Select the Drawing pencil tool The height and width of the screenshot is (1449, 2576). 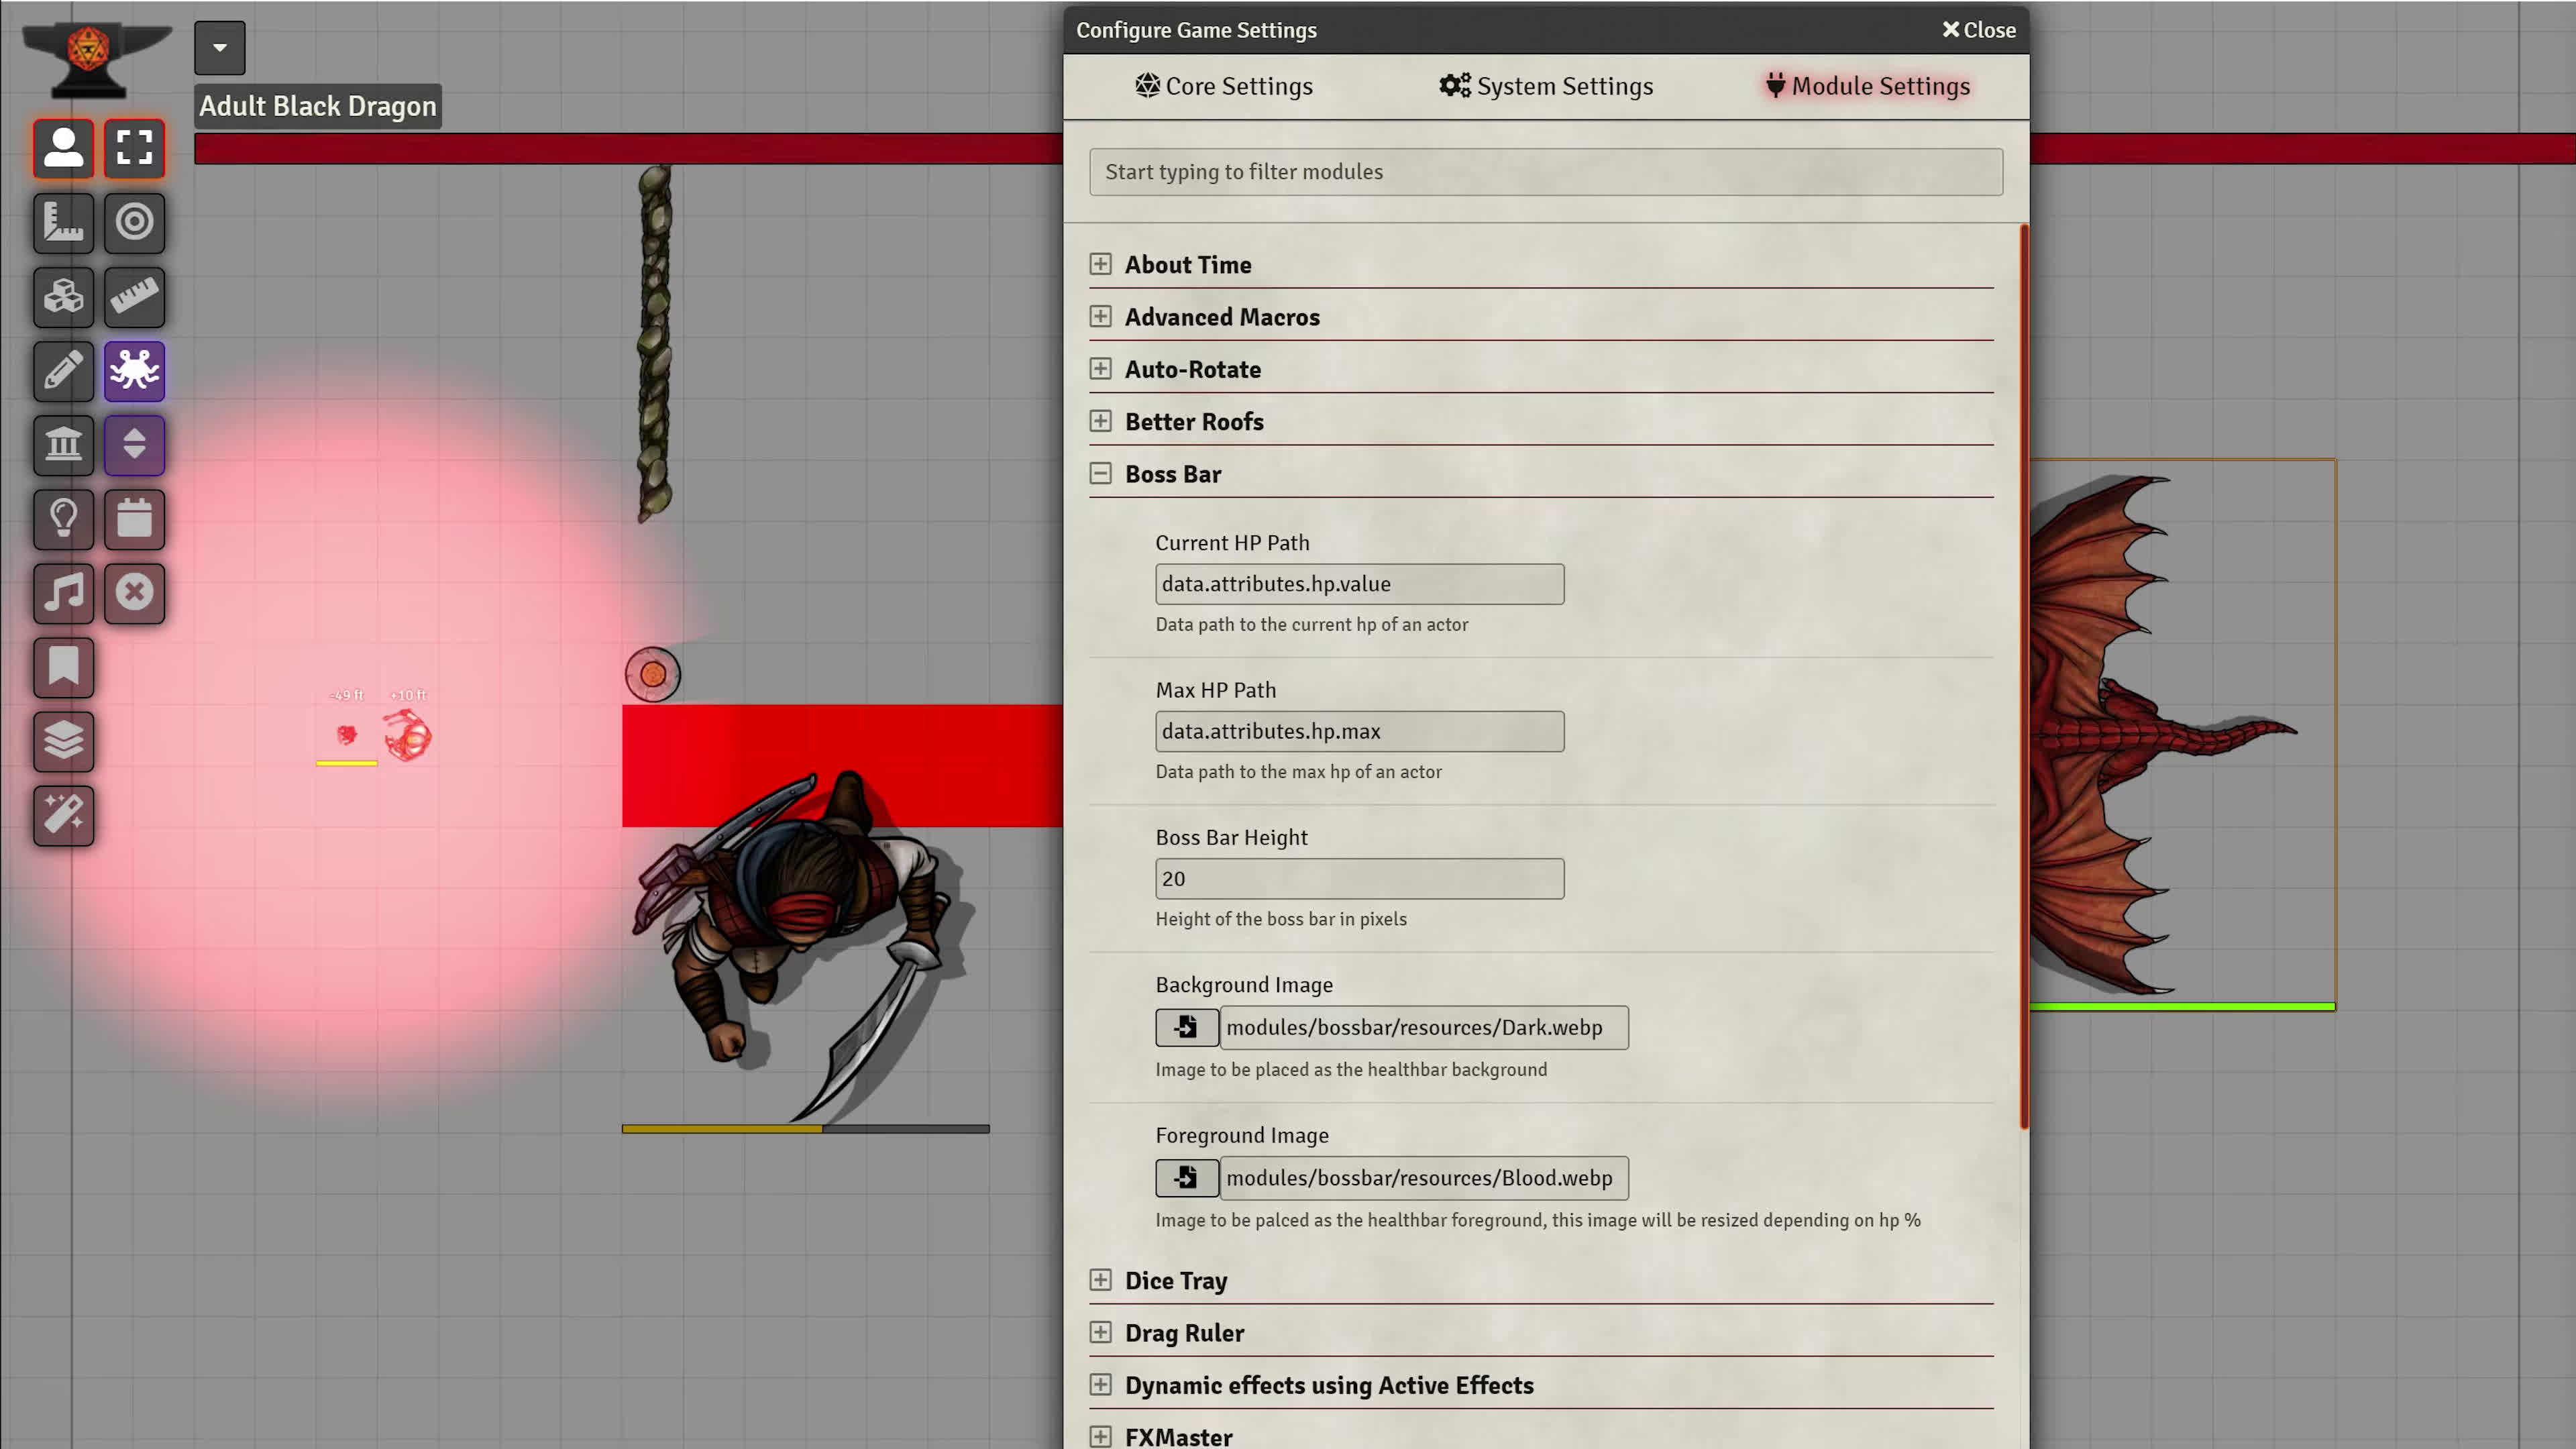[63, 370]
